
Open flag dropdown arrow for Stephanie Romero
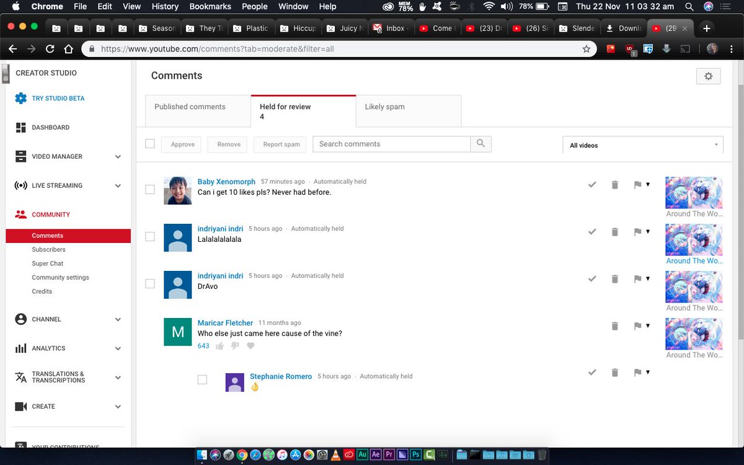click(648, 372)
